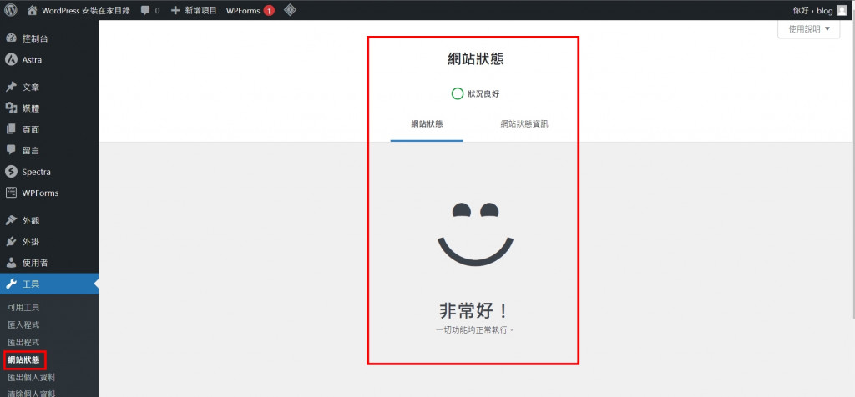The height and width of the screenshot is (397, 855).
Task: Click the 頁面 pages icon
Action: click(x=11, y=129)
